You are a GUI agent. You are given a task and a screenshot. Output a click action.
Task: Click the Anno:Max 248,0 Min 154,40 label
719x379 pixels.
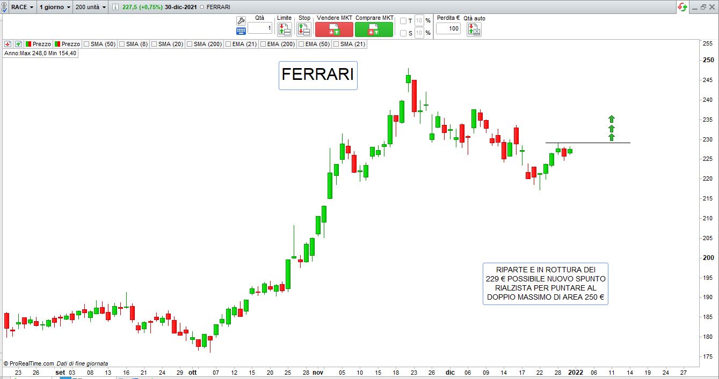click(41, 53)
